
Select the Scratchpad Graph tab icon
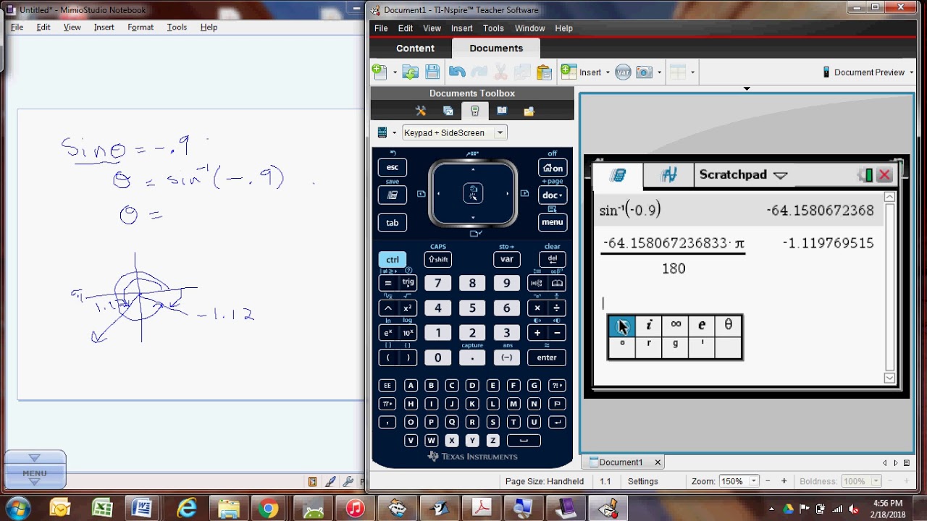tap(668, 175)
